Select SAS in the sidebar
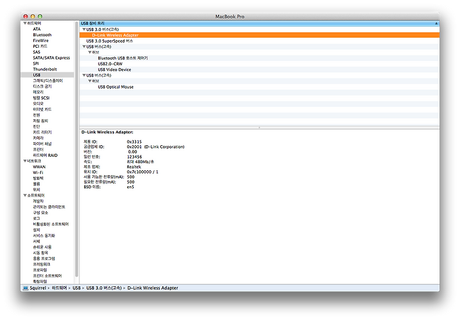 (x=36, y=52)
